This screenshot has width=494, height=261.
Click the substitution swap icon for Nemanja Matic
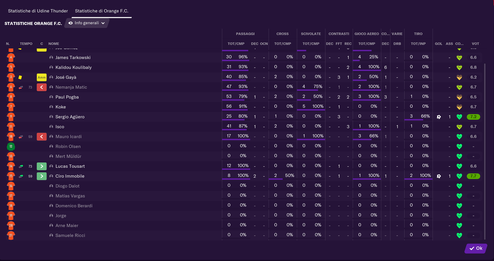pyautogui.click(x=21, y=87)
